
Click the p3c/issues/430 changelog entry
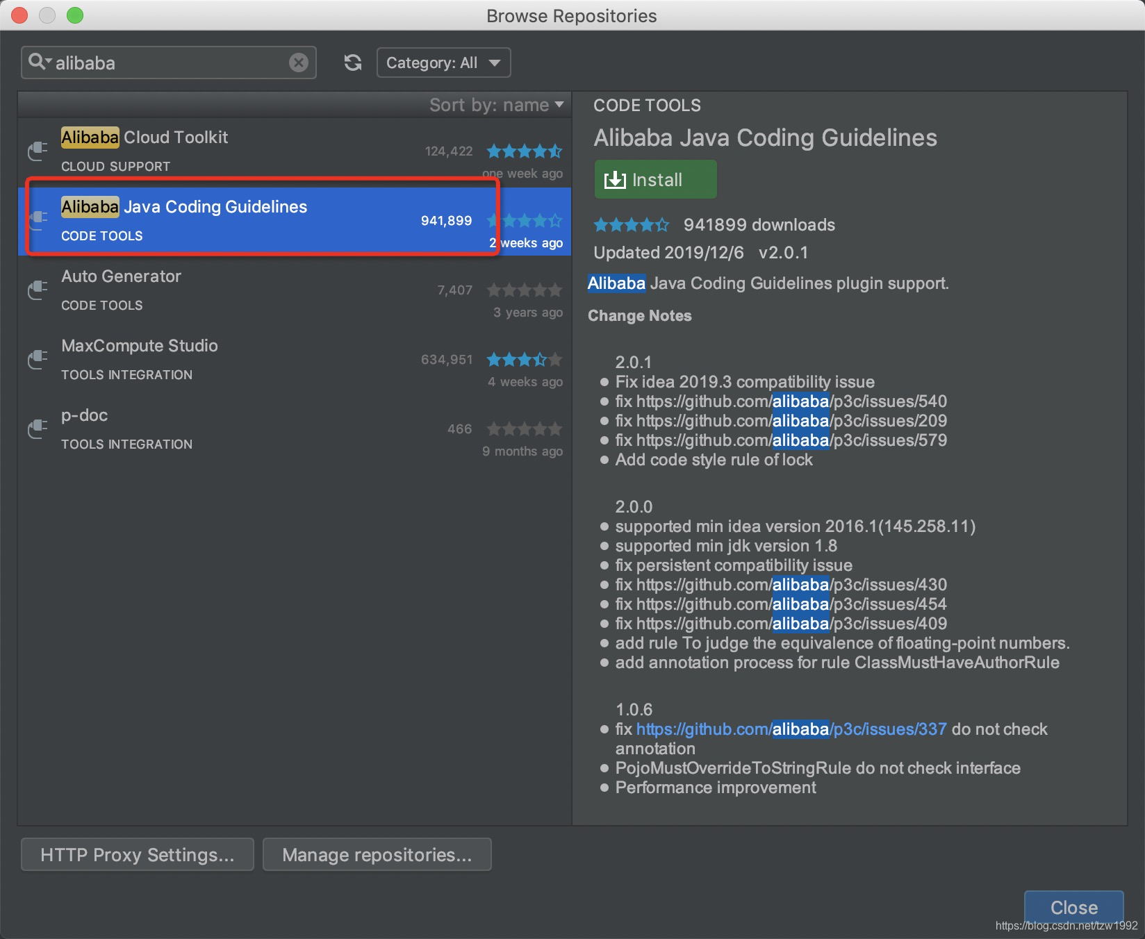point(781,585)
